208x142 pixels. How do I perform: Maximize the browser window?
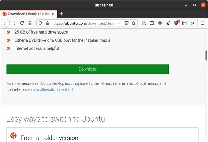[194, 5]
